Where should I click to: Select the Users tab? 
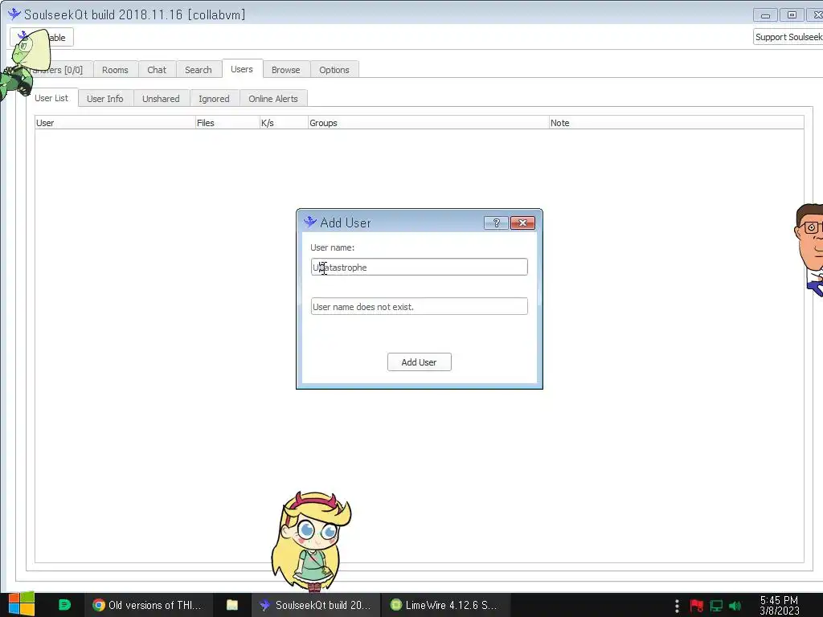click(242, 69)
